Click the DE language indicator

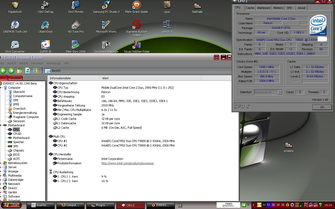(x=180, y=205)
